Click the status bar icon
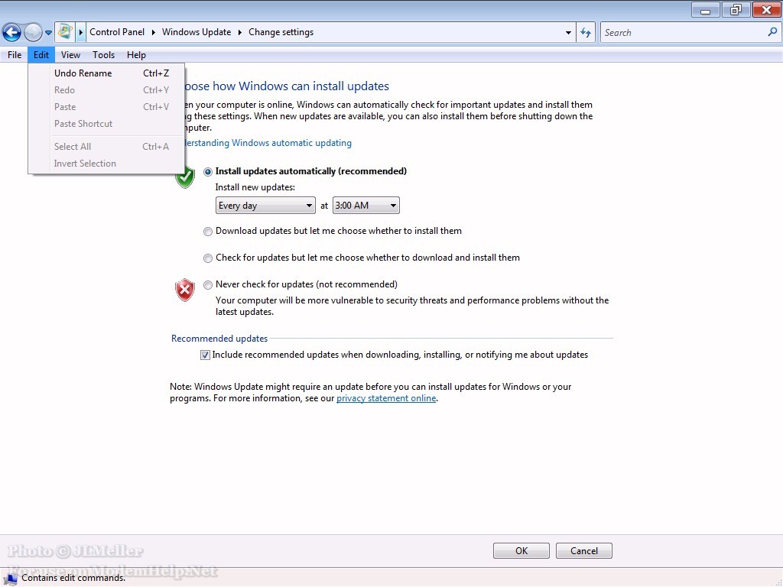Image resolution: width=783 pixels, height=587 pixels. pyautogui.click(x=11, y=579)
